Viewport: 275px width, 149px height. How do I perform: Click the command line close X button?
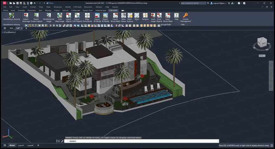[x=59, y=141]
